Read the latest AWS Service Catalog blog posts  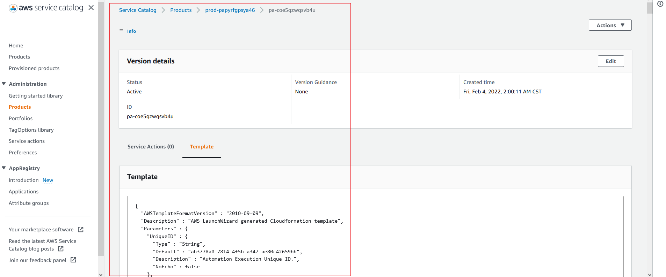pos(42,245)
